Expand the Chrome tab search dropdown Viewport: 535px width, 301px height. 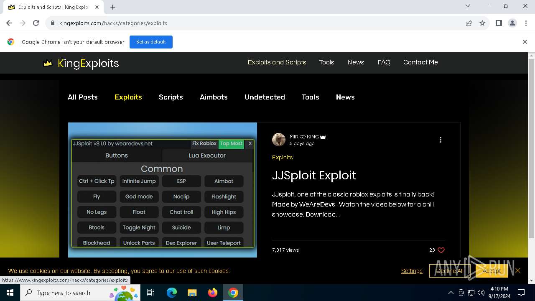click(x=468, y=6)
